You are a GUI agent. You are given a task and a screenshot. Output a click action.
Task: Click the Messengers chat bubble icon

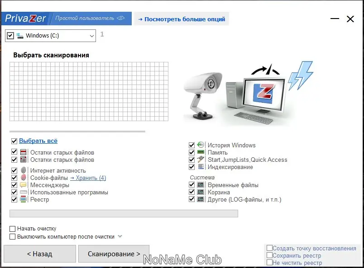(x=23, y=185)
